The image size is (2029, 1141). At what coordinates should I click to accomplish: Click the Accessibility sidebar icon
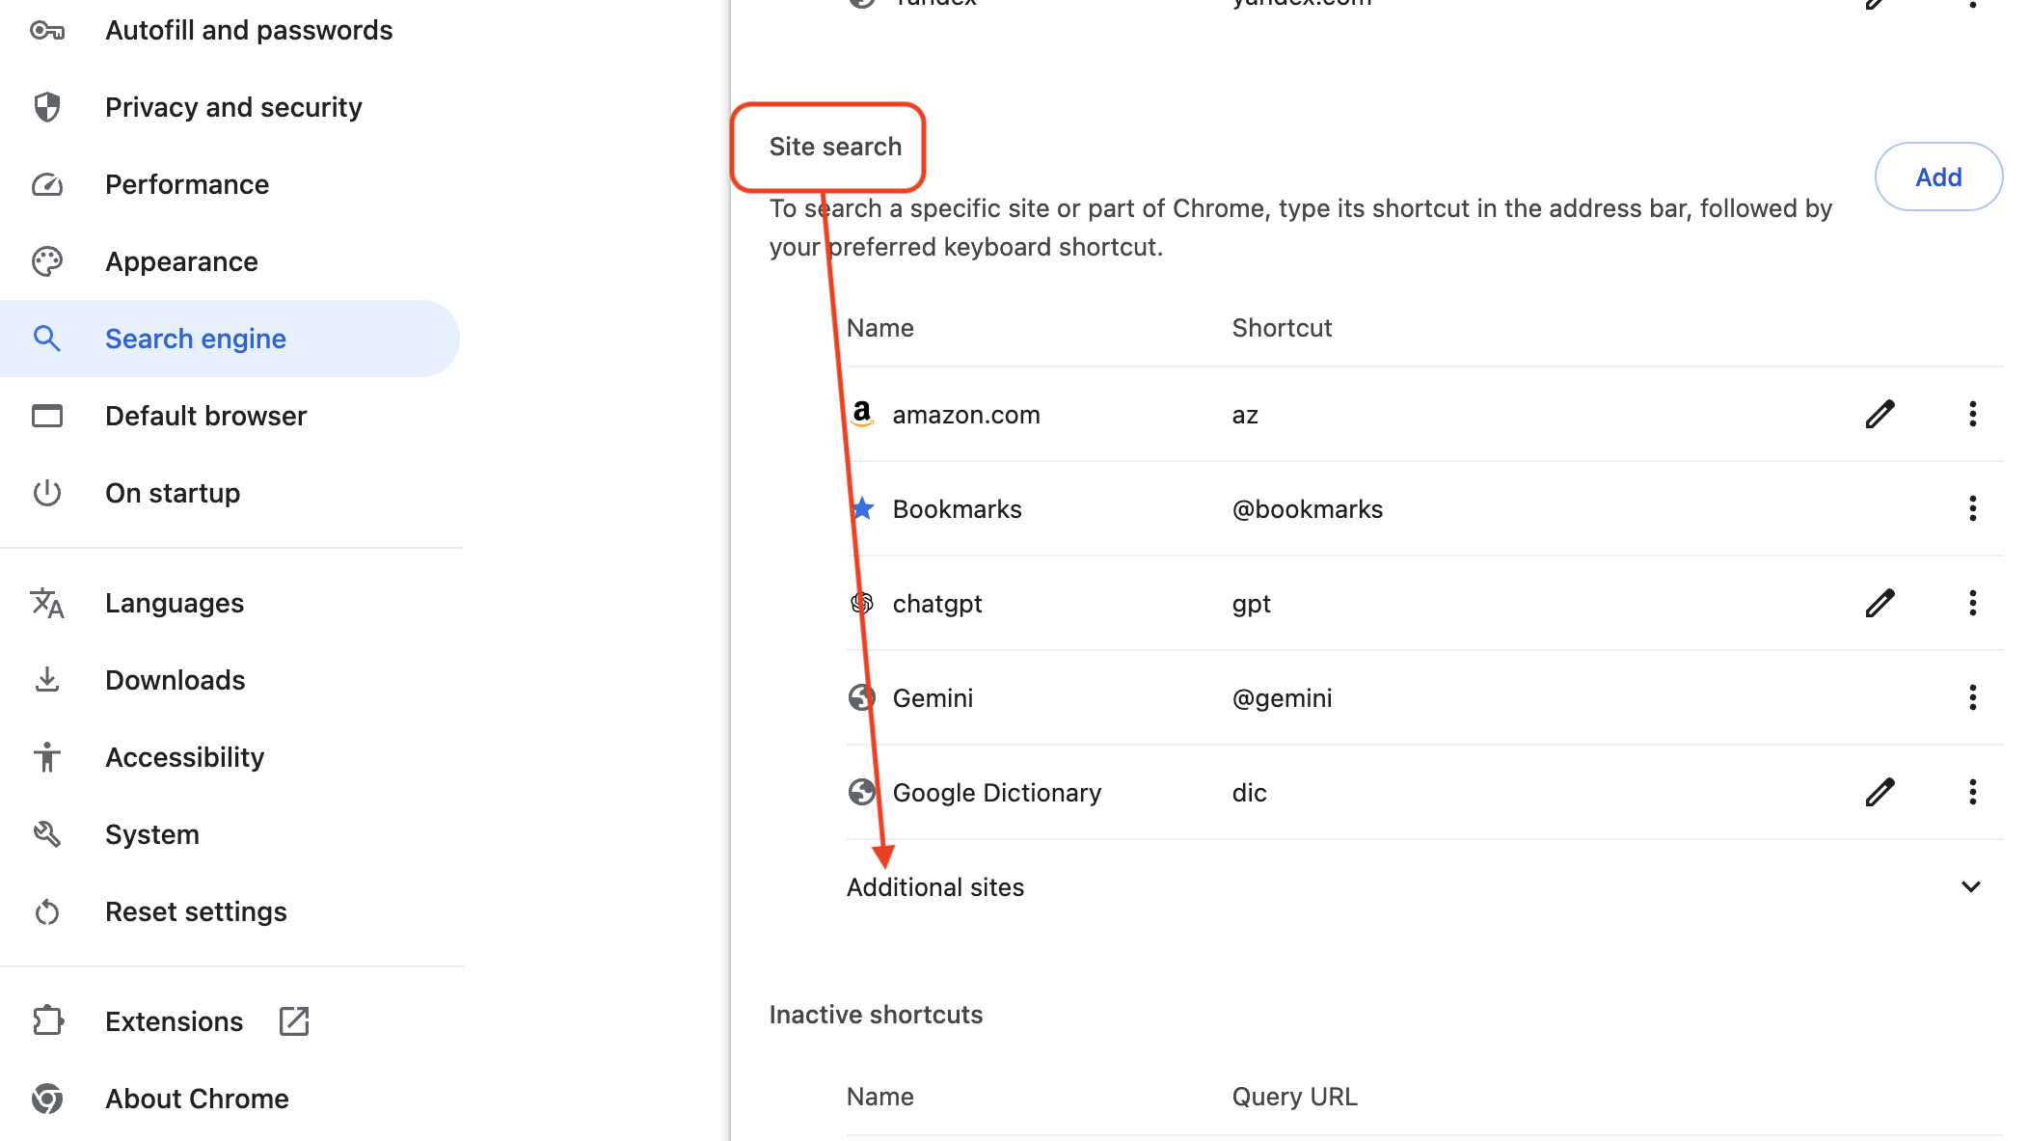[47, 758]
